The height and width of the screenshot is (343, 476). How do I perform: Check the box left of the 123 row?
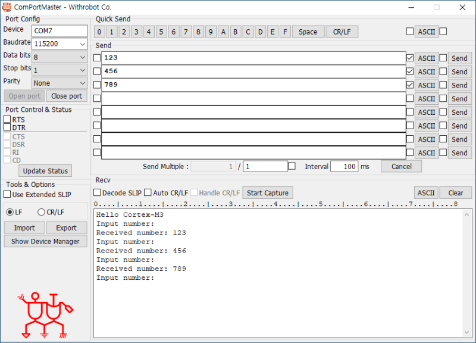coord(97,58)
